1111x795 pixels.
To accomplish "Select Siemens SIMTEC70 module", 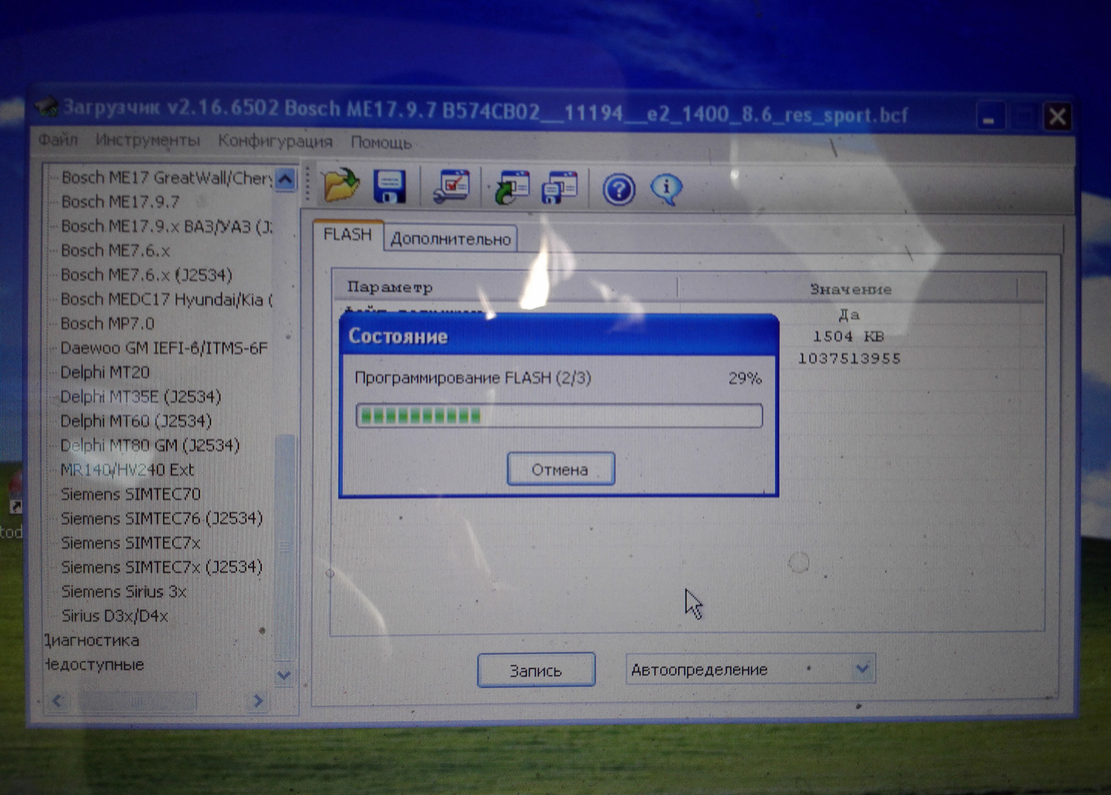I will click(x=131, y=494).
